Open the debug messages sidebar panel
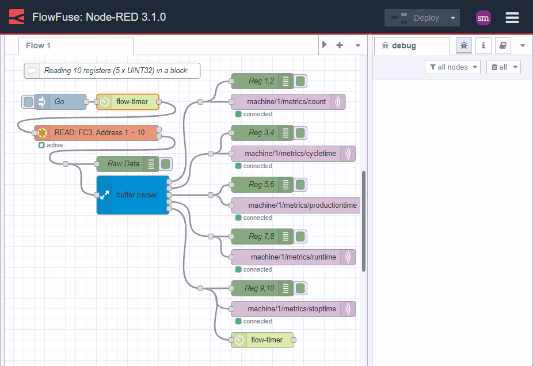Viewport: 533px width, 366px height. click(463, 45)
